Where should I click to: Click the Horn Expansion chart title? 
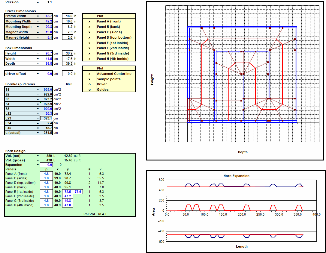[236, 176]
